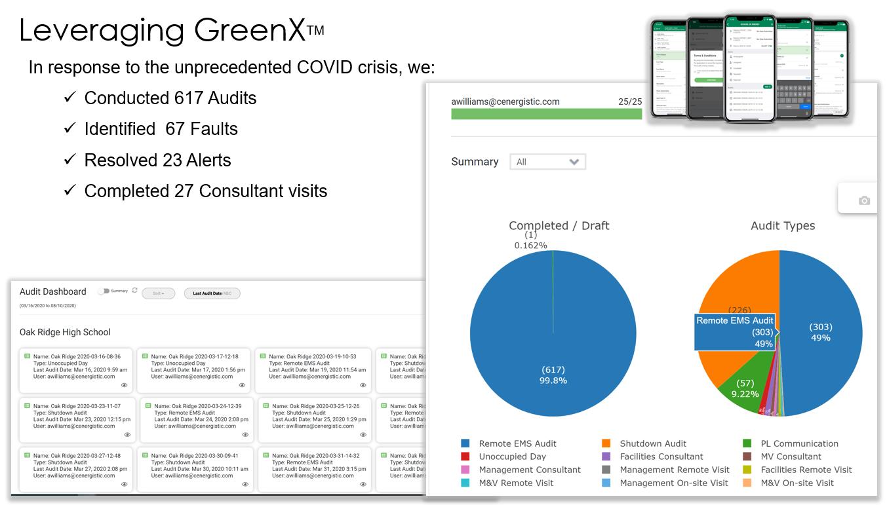887x505 pixels.
Task: Click the Completed 27 Consultant visits bullet text
Action: 206,191
